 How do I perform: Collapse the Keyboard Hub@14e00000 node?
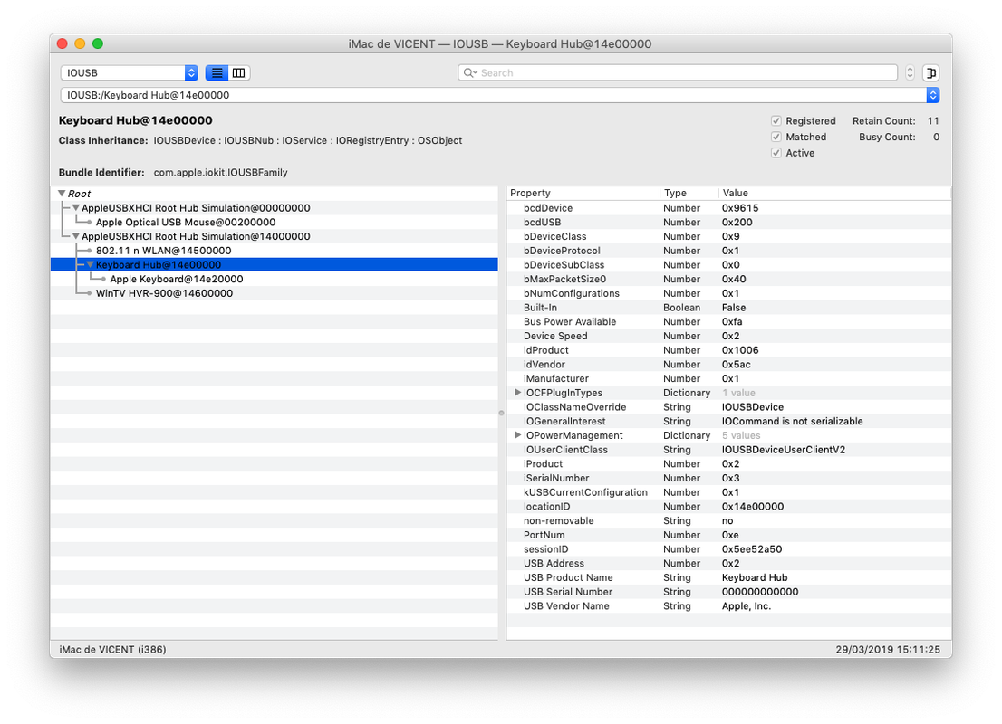coord(90,264)
